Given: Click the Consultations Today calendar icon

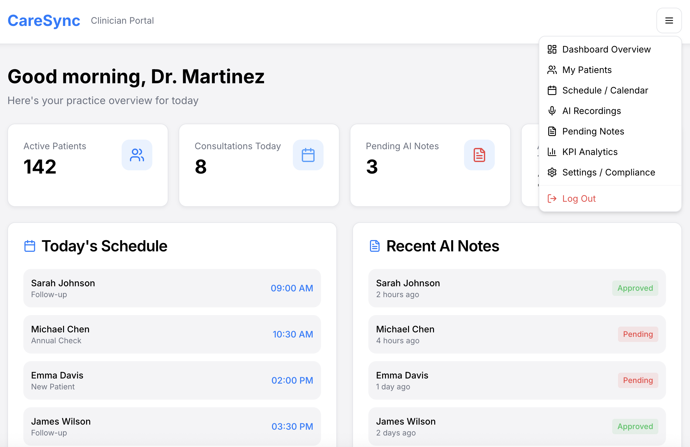Looking at the screenshot, I should tap(308, 155).
